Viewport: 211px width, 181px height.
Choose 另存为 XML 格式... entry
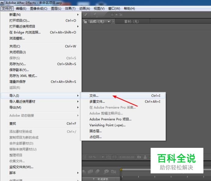coord(41,76)
